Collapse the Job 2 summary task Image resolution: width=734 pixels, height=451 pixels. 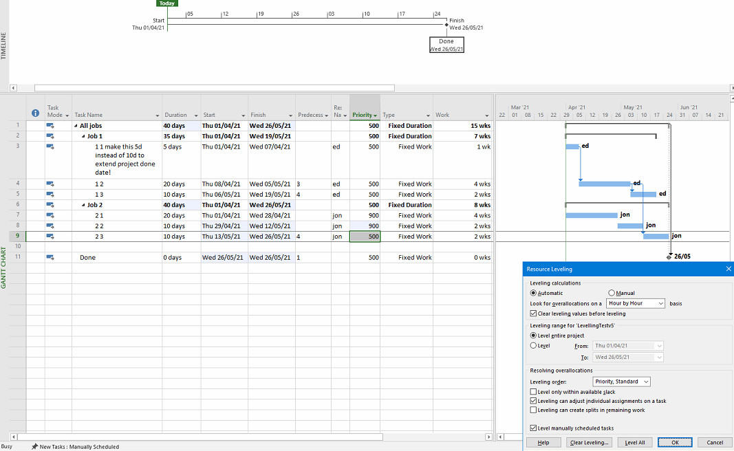click(83, 205)
